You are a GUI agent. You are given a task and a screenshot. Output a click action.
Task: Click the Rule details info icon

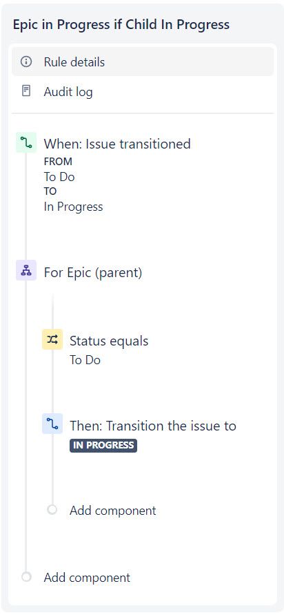click(x=26, y=62)
